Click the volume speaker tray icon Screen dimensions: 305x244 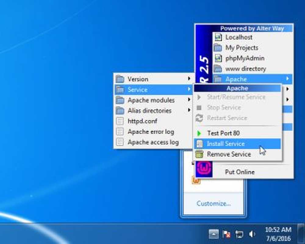252,234
